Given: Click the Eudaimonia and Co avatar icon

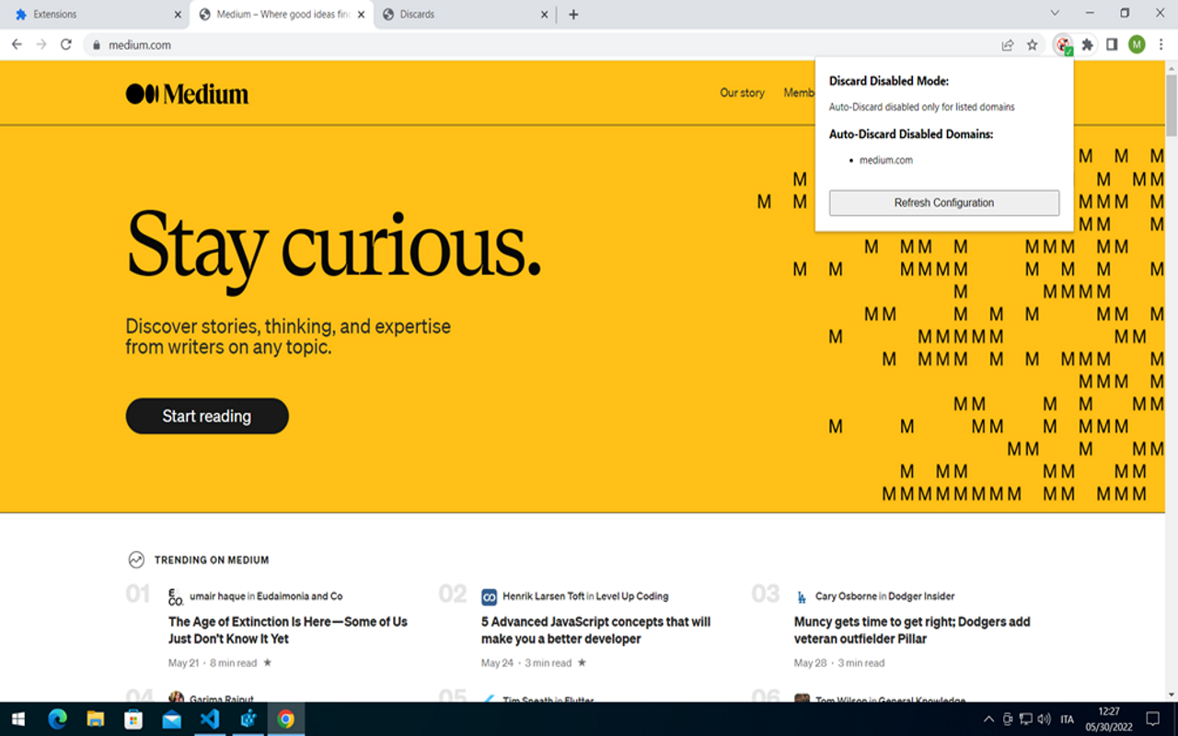Looking at the screenshot, I should tap(176, 596).
